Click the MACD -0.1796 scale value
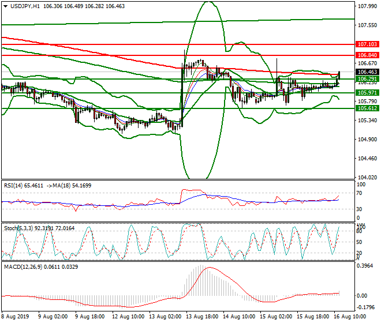Viewport: 381px width, 323px height. click(365, 307)
